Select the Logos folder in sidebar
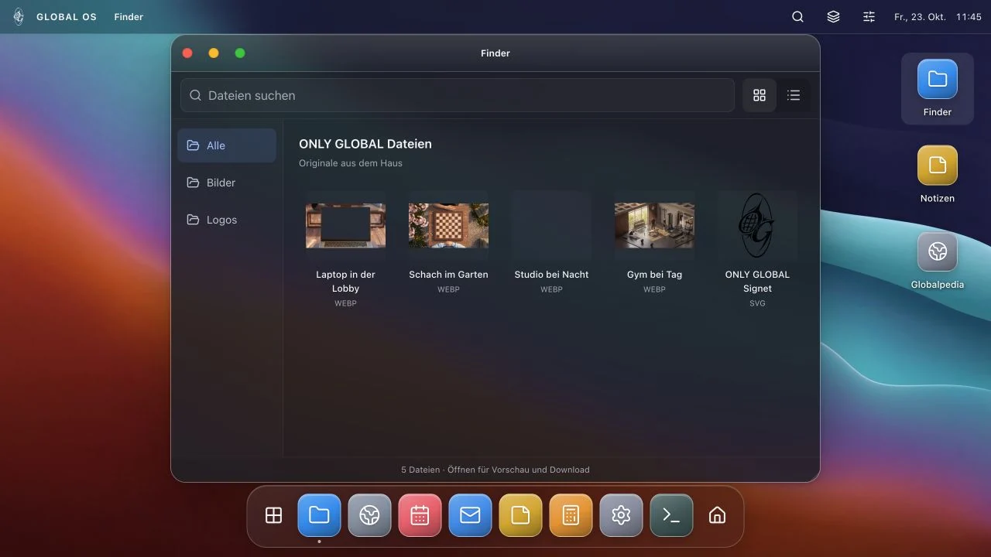This screenshot has height=557, width=991. pyautogui.click(x=227, y=220)
